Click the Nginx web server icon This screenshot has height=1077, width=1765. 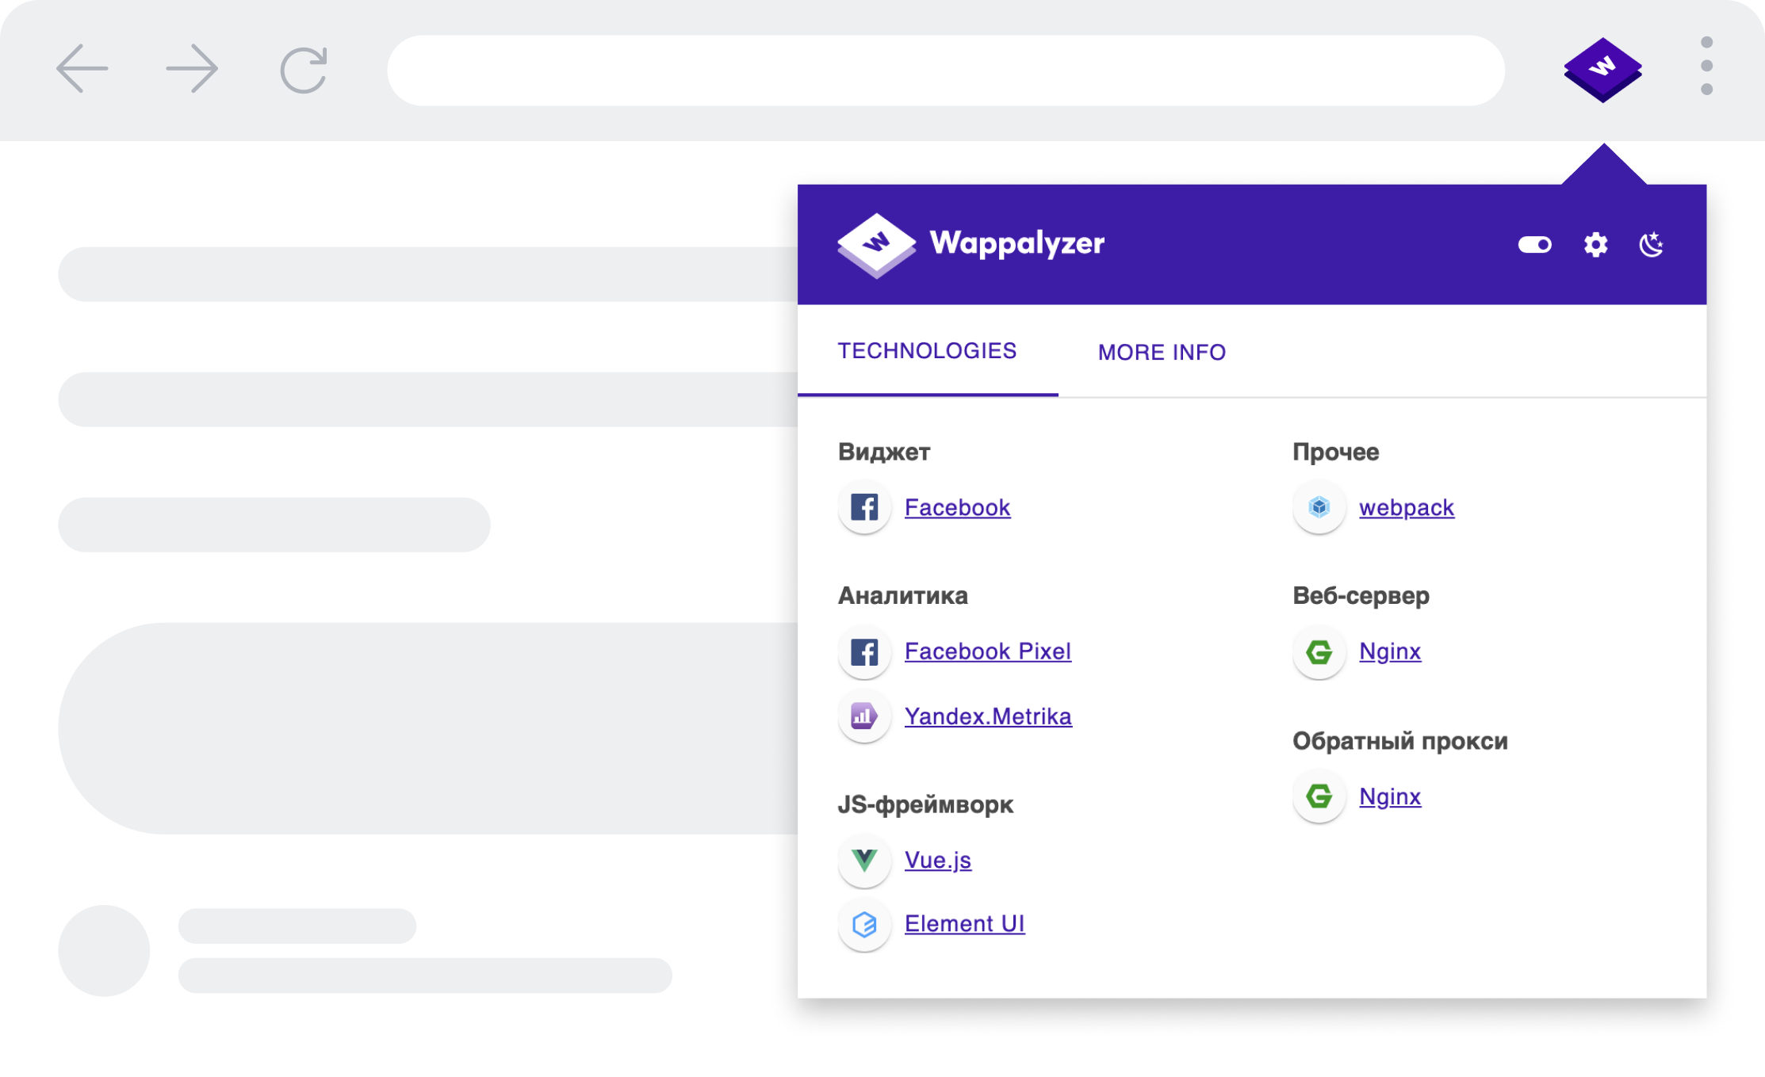click(x=1319, y=651)
